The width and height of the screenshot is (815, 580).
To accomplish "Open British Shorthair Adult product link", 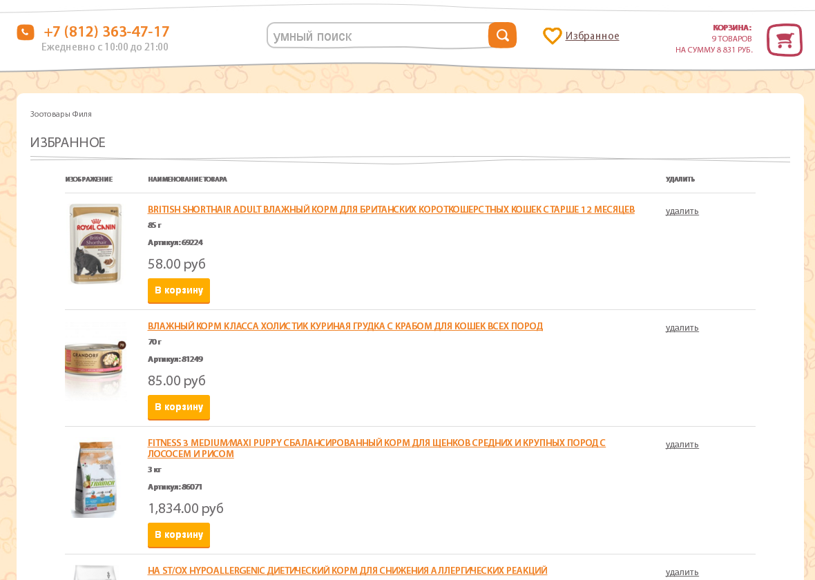I will click(391, 209).
